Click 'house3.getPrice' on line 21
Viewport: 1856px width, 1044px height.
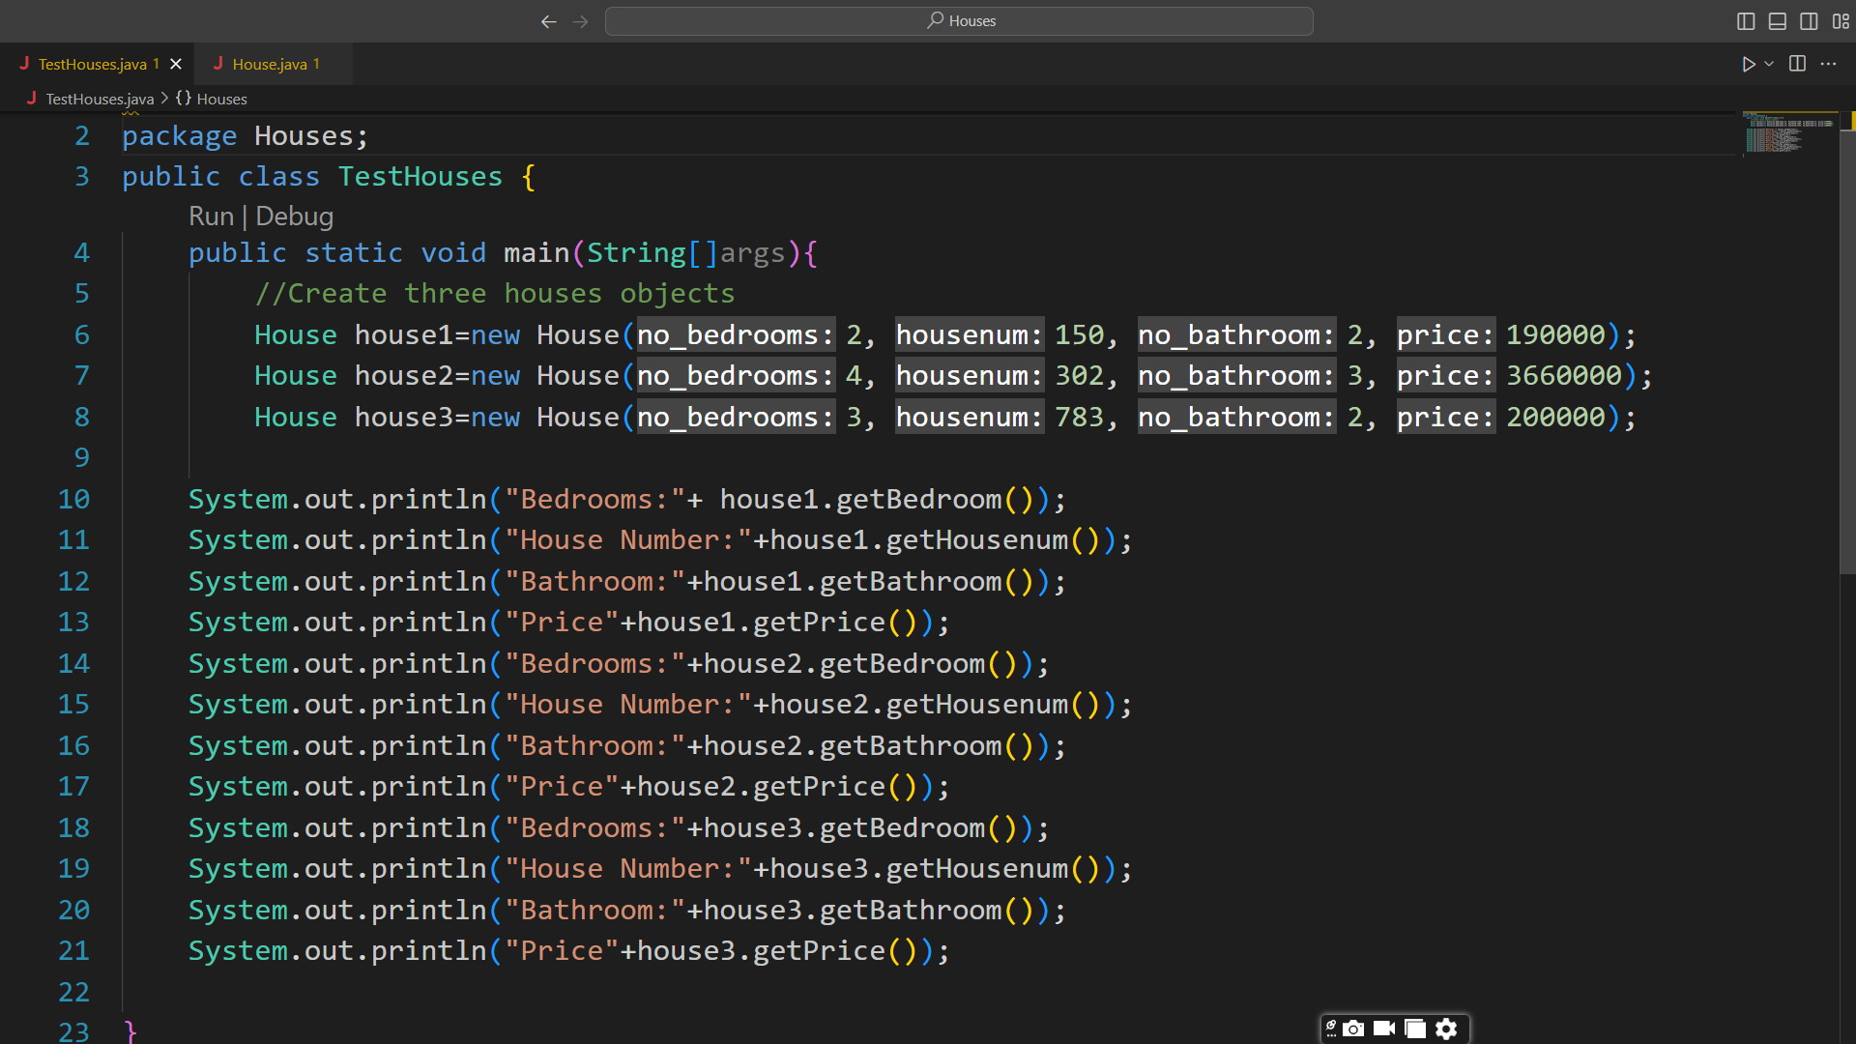[x=762, y=951]
